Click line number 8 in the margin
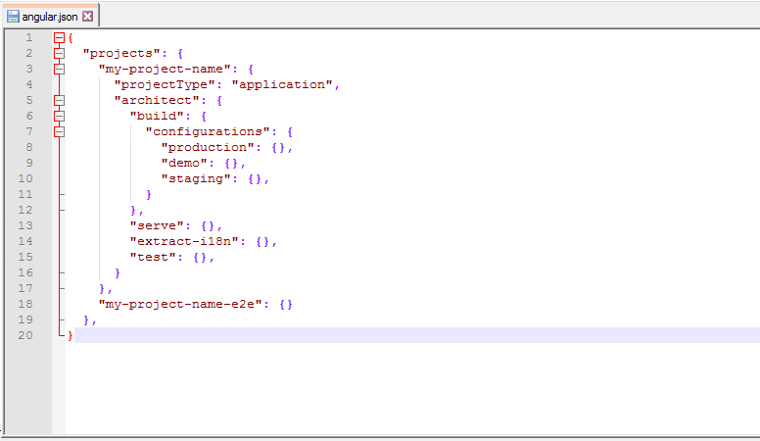 (29, 147)
